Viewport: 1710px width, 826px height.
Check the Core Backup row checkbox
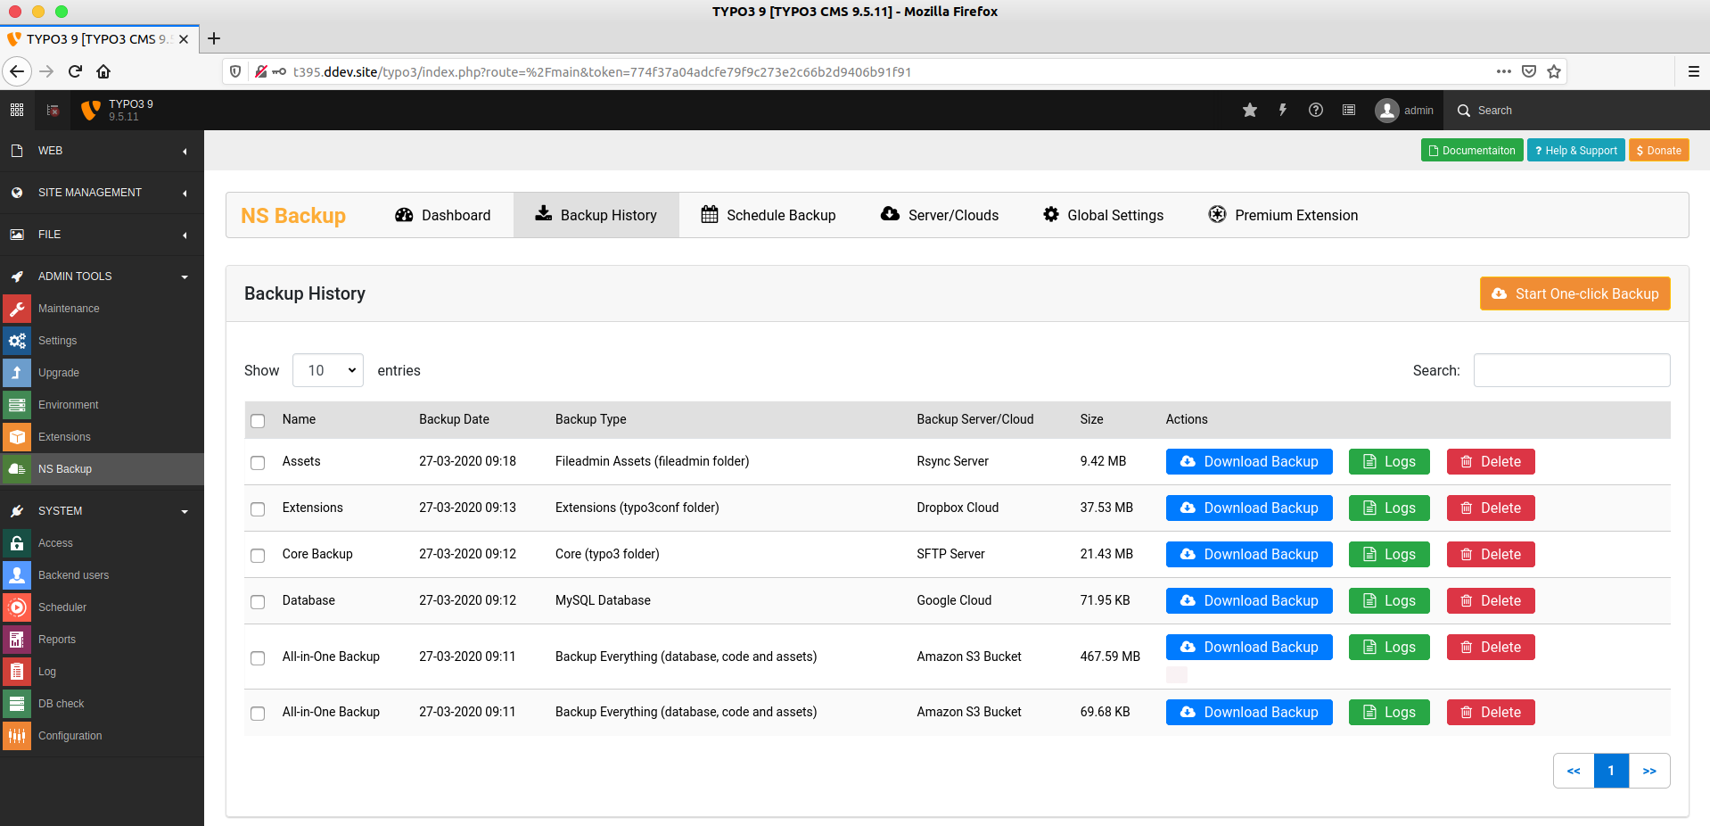click(258, 555)
